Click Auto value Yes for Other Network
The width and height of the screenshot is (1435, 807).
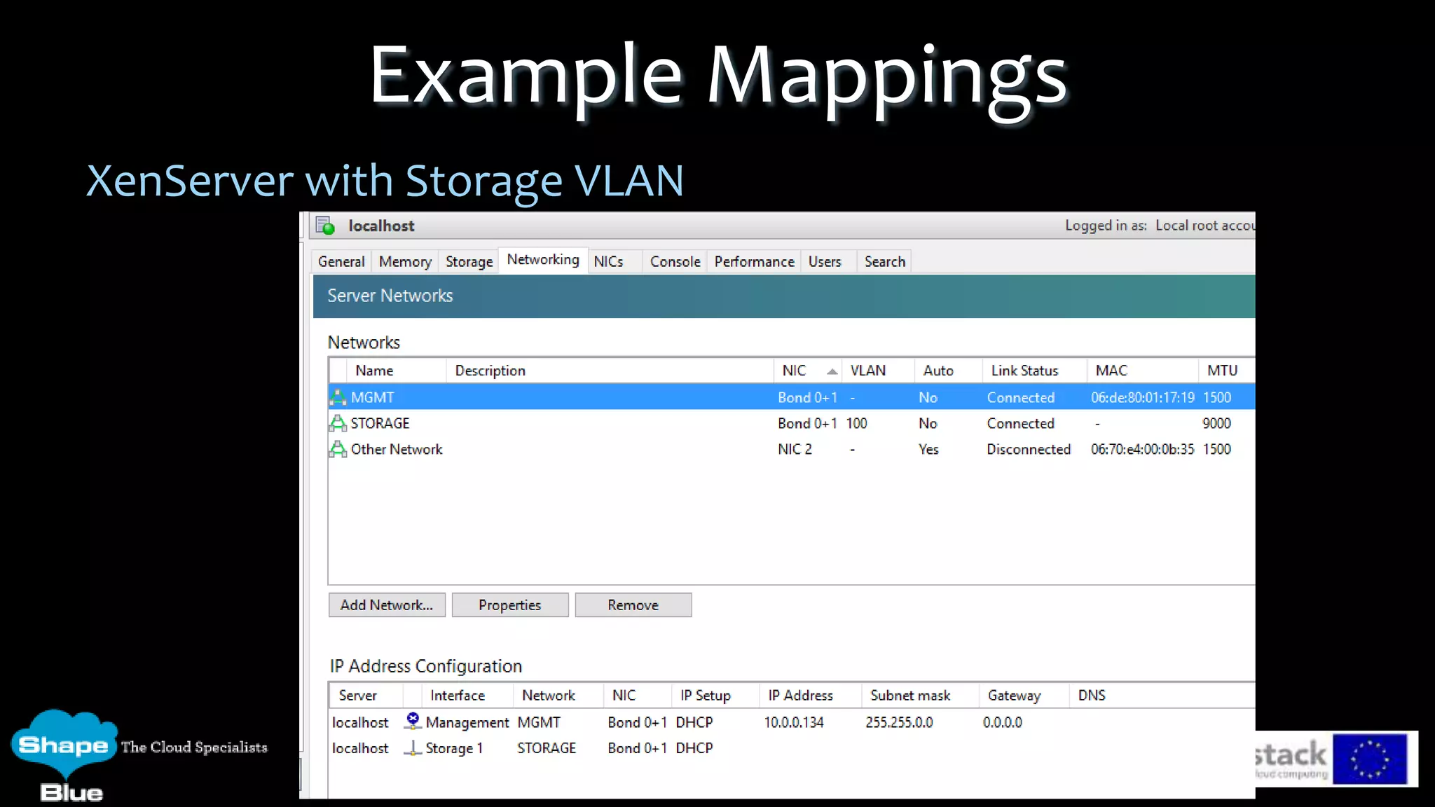(x=928, y=449)
